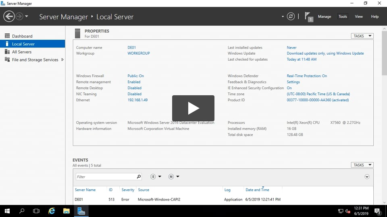The image size is (387, 217).
Task: Open File Explorer from taskbar
Action: pyautogui.click(x=67, y=211)
